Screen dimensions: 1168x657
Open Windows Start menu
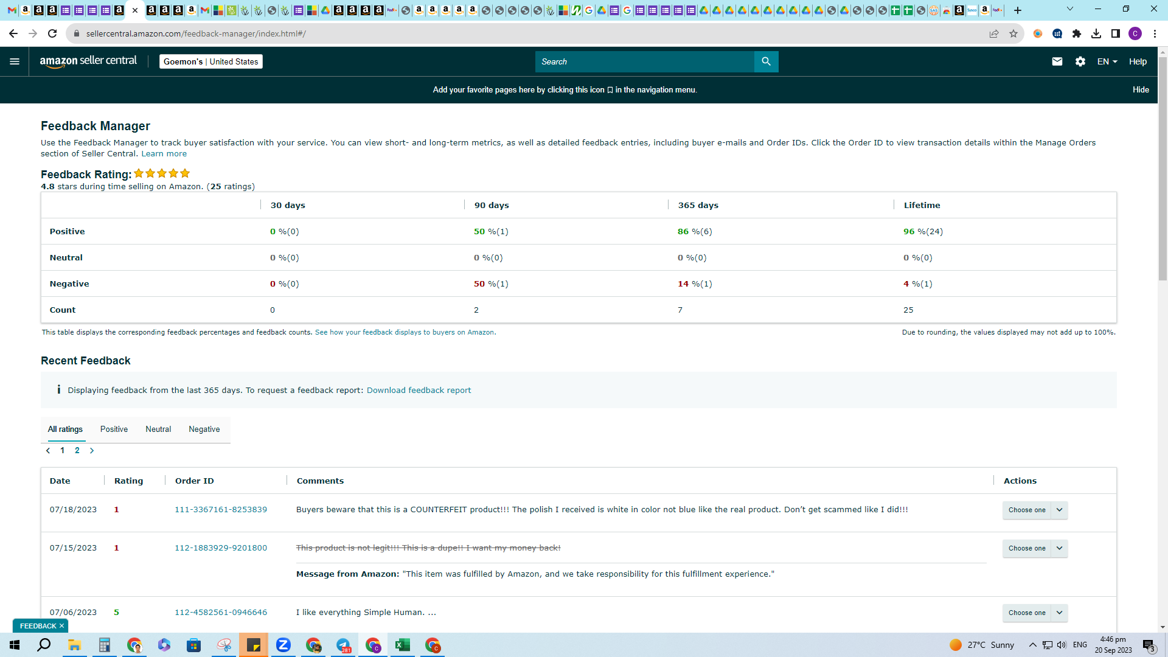click(x=15, y=645)
